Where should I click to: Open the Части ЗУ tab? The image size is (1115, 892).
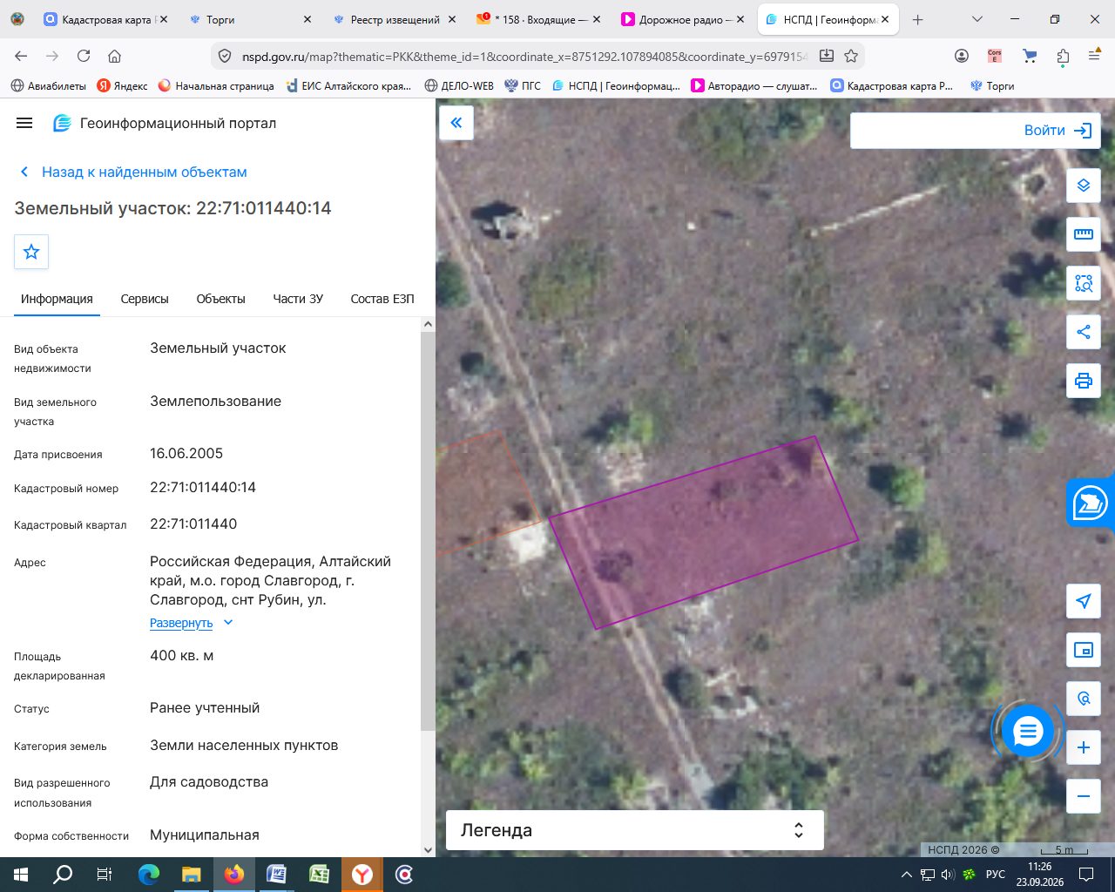point(298,299)
